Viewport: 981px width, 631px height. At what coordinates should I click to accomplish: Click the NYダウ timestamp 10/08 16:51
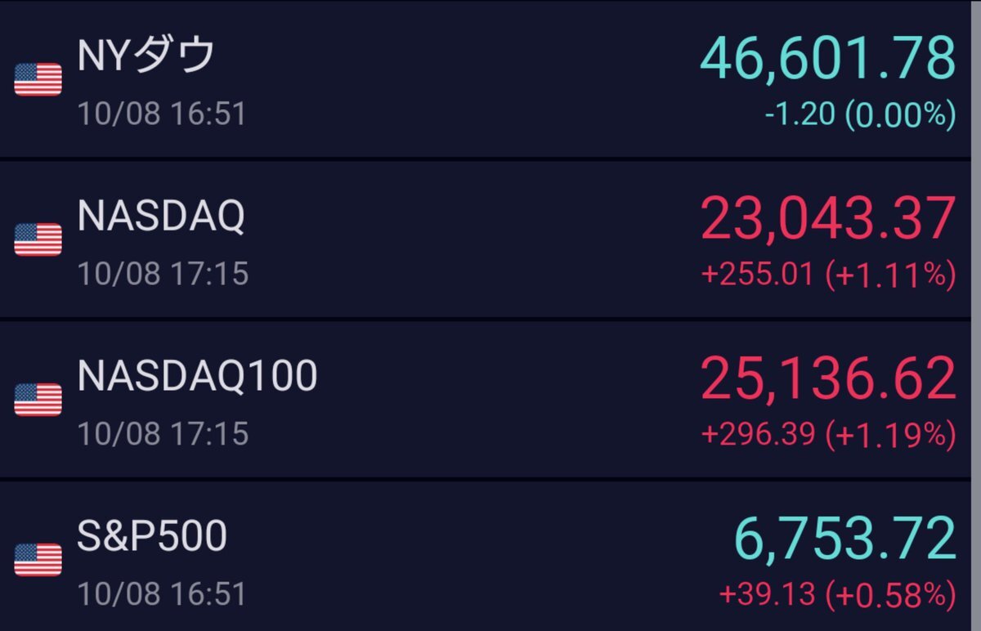162,114
